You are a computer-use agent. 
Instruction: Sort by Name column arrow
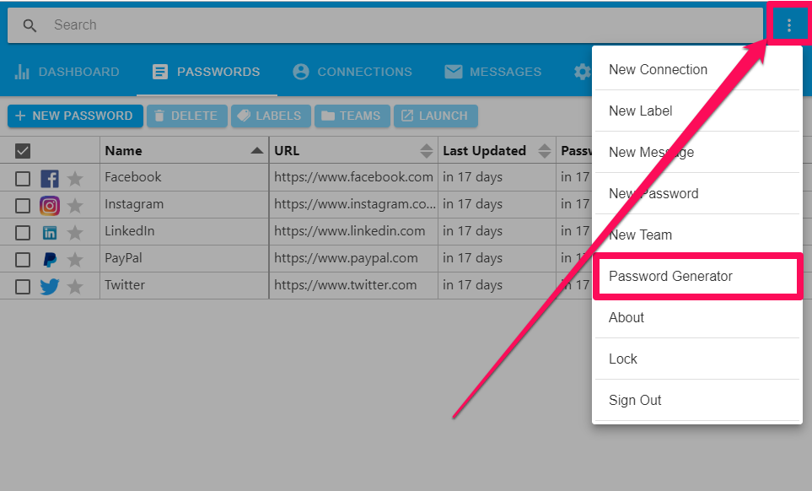(256, 151)
